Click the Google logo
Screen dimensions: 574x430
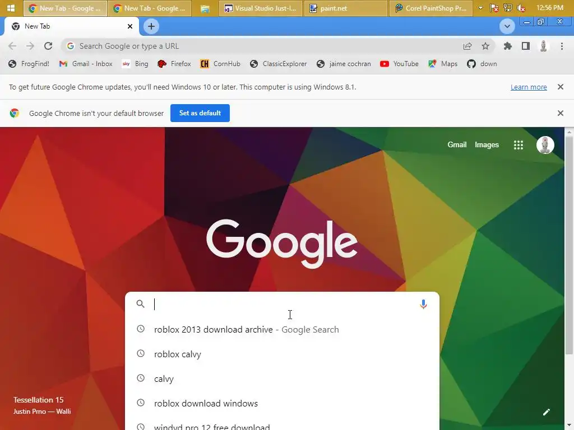pyautogui.click(x=282, y=243)
